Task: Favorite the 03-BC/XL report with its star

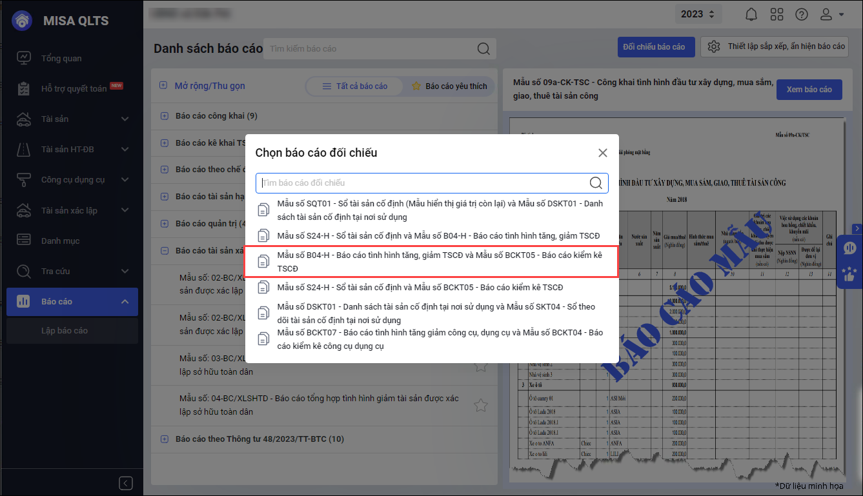Action: click(x=480, y=366)
